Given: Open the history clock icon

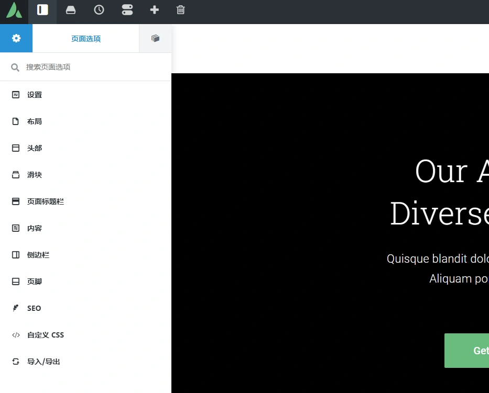Looking at the screenshot, I should tap(99, 11).
